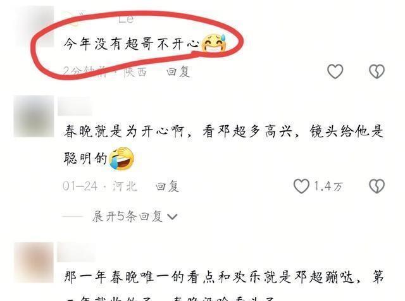Screen dimensions: 405x301
Task: Tap the sweating smile emoji in first comment
Action: point(214,43)
